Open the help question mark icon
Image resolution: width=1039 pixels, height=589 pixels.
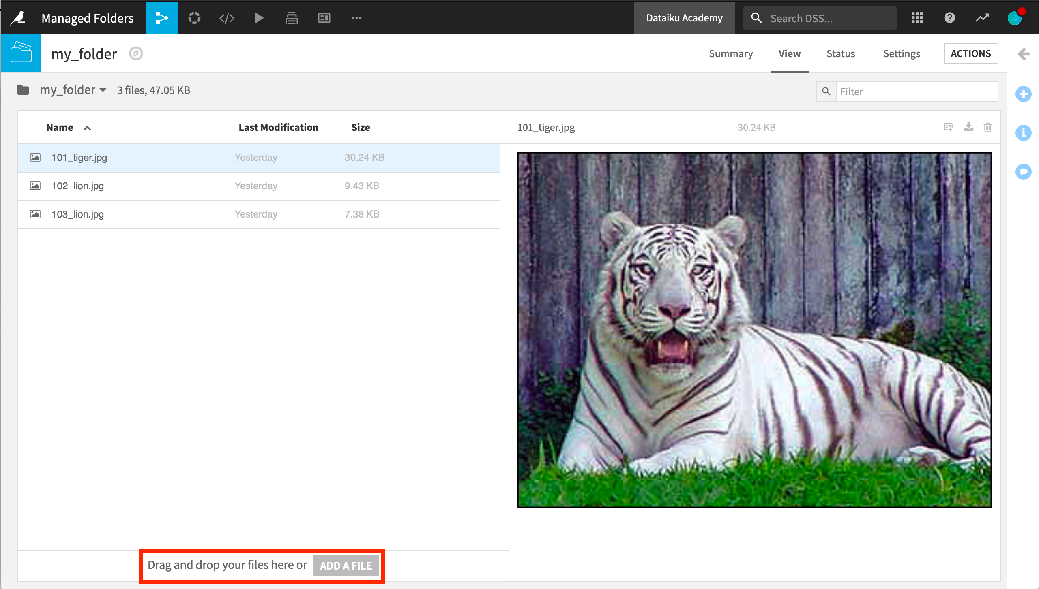[949, 17]
